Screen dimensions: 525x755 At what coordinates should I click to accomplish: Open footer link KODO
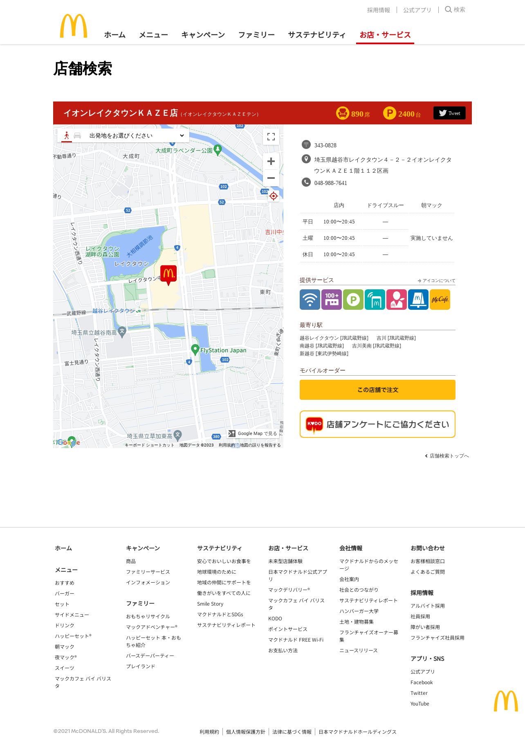point(275,618)
